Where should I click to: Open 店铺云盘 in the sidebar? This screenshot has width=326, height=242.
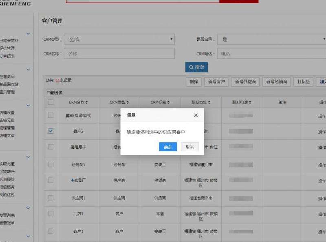point(7,120)
